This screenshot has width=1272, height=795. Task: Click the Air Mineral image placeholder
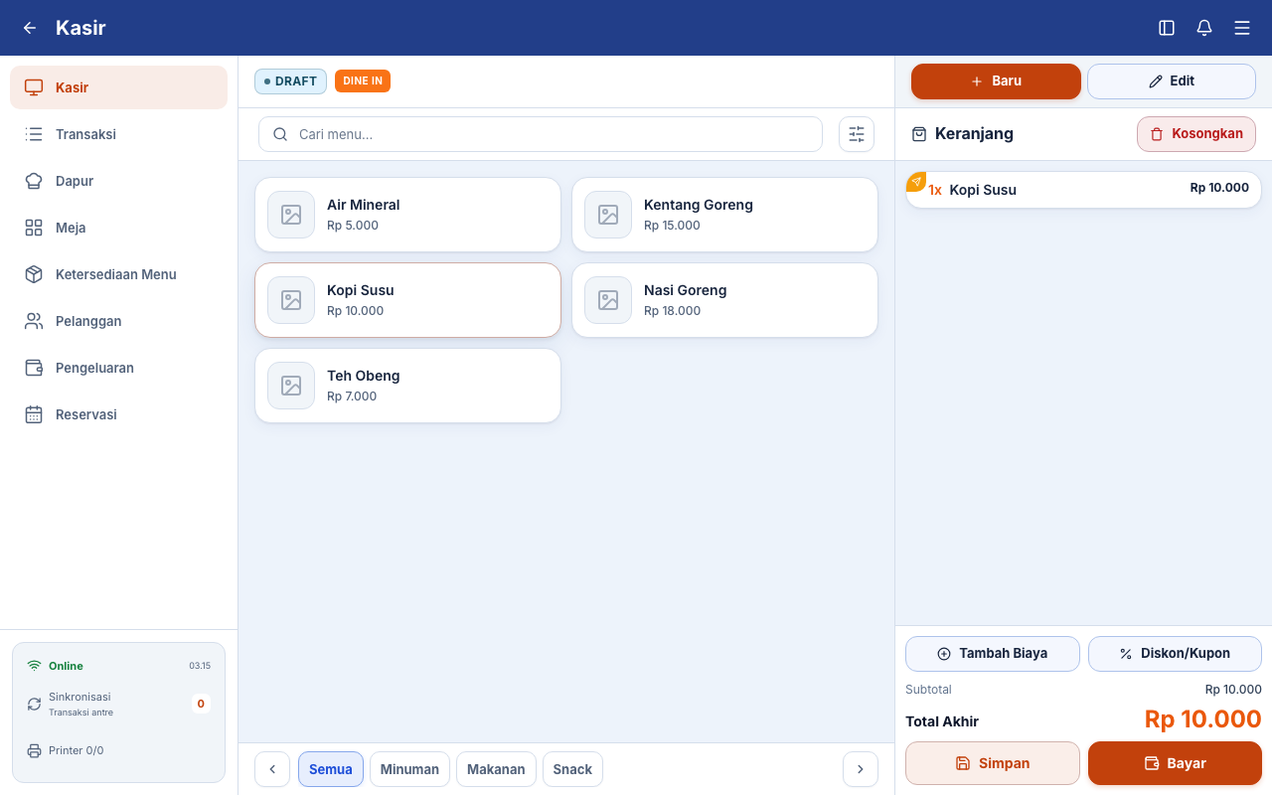pos(291,215)
